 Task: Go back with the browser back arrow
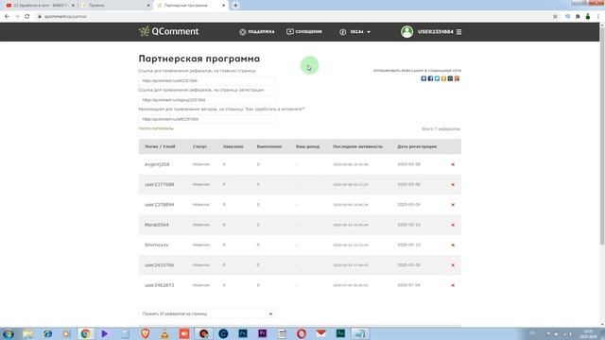(7, 17)
